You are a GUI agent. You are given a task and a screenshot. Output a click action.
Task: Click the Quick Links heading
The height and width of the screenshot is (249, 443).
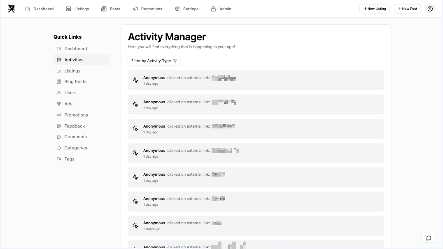[68, 37]
